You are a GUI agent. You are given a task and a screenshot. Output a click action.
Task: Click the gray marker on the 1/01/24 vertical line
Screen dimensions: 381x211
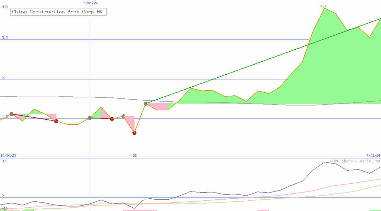(x=90, y=118)
